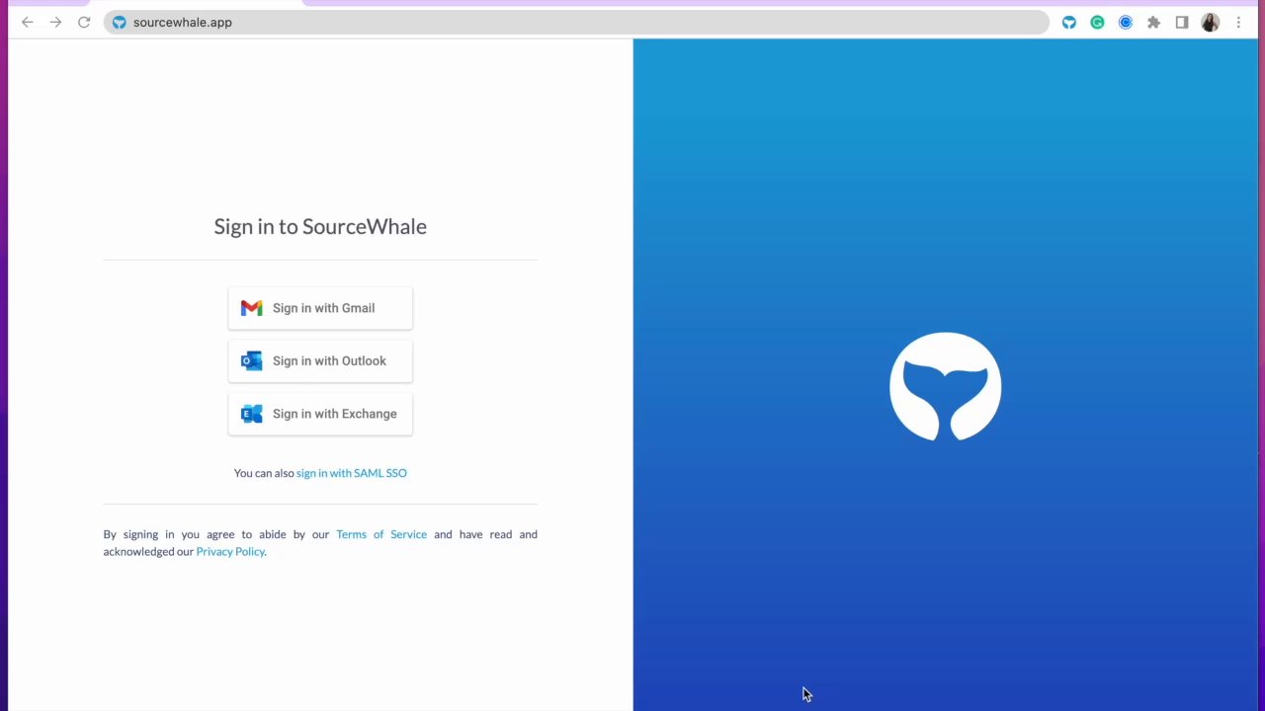
Task: Click the Sign in to SourceWhale heading
Action: pos(320,226)
